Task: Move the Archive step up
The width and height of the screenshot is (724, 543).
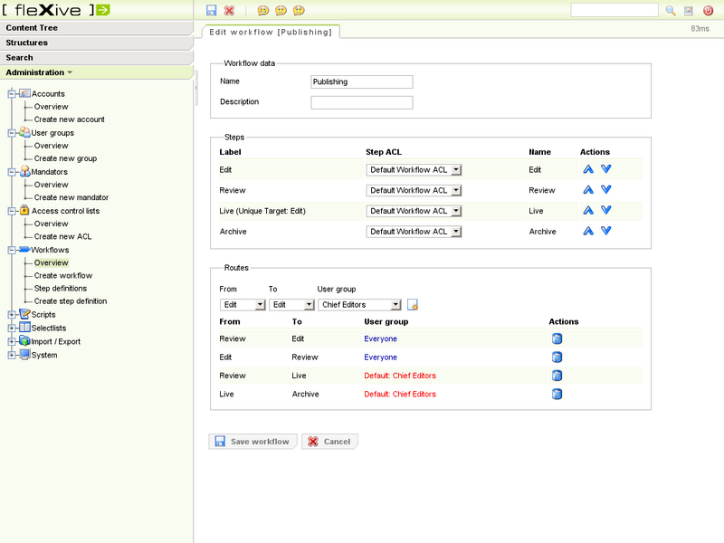Action: click(x=587, y=231)
